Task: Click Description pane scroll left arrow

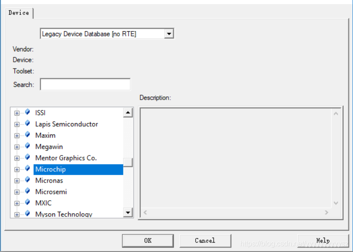Action: [145, 212]
